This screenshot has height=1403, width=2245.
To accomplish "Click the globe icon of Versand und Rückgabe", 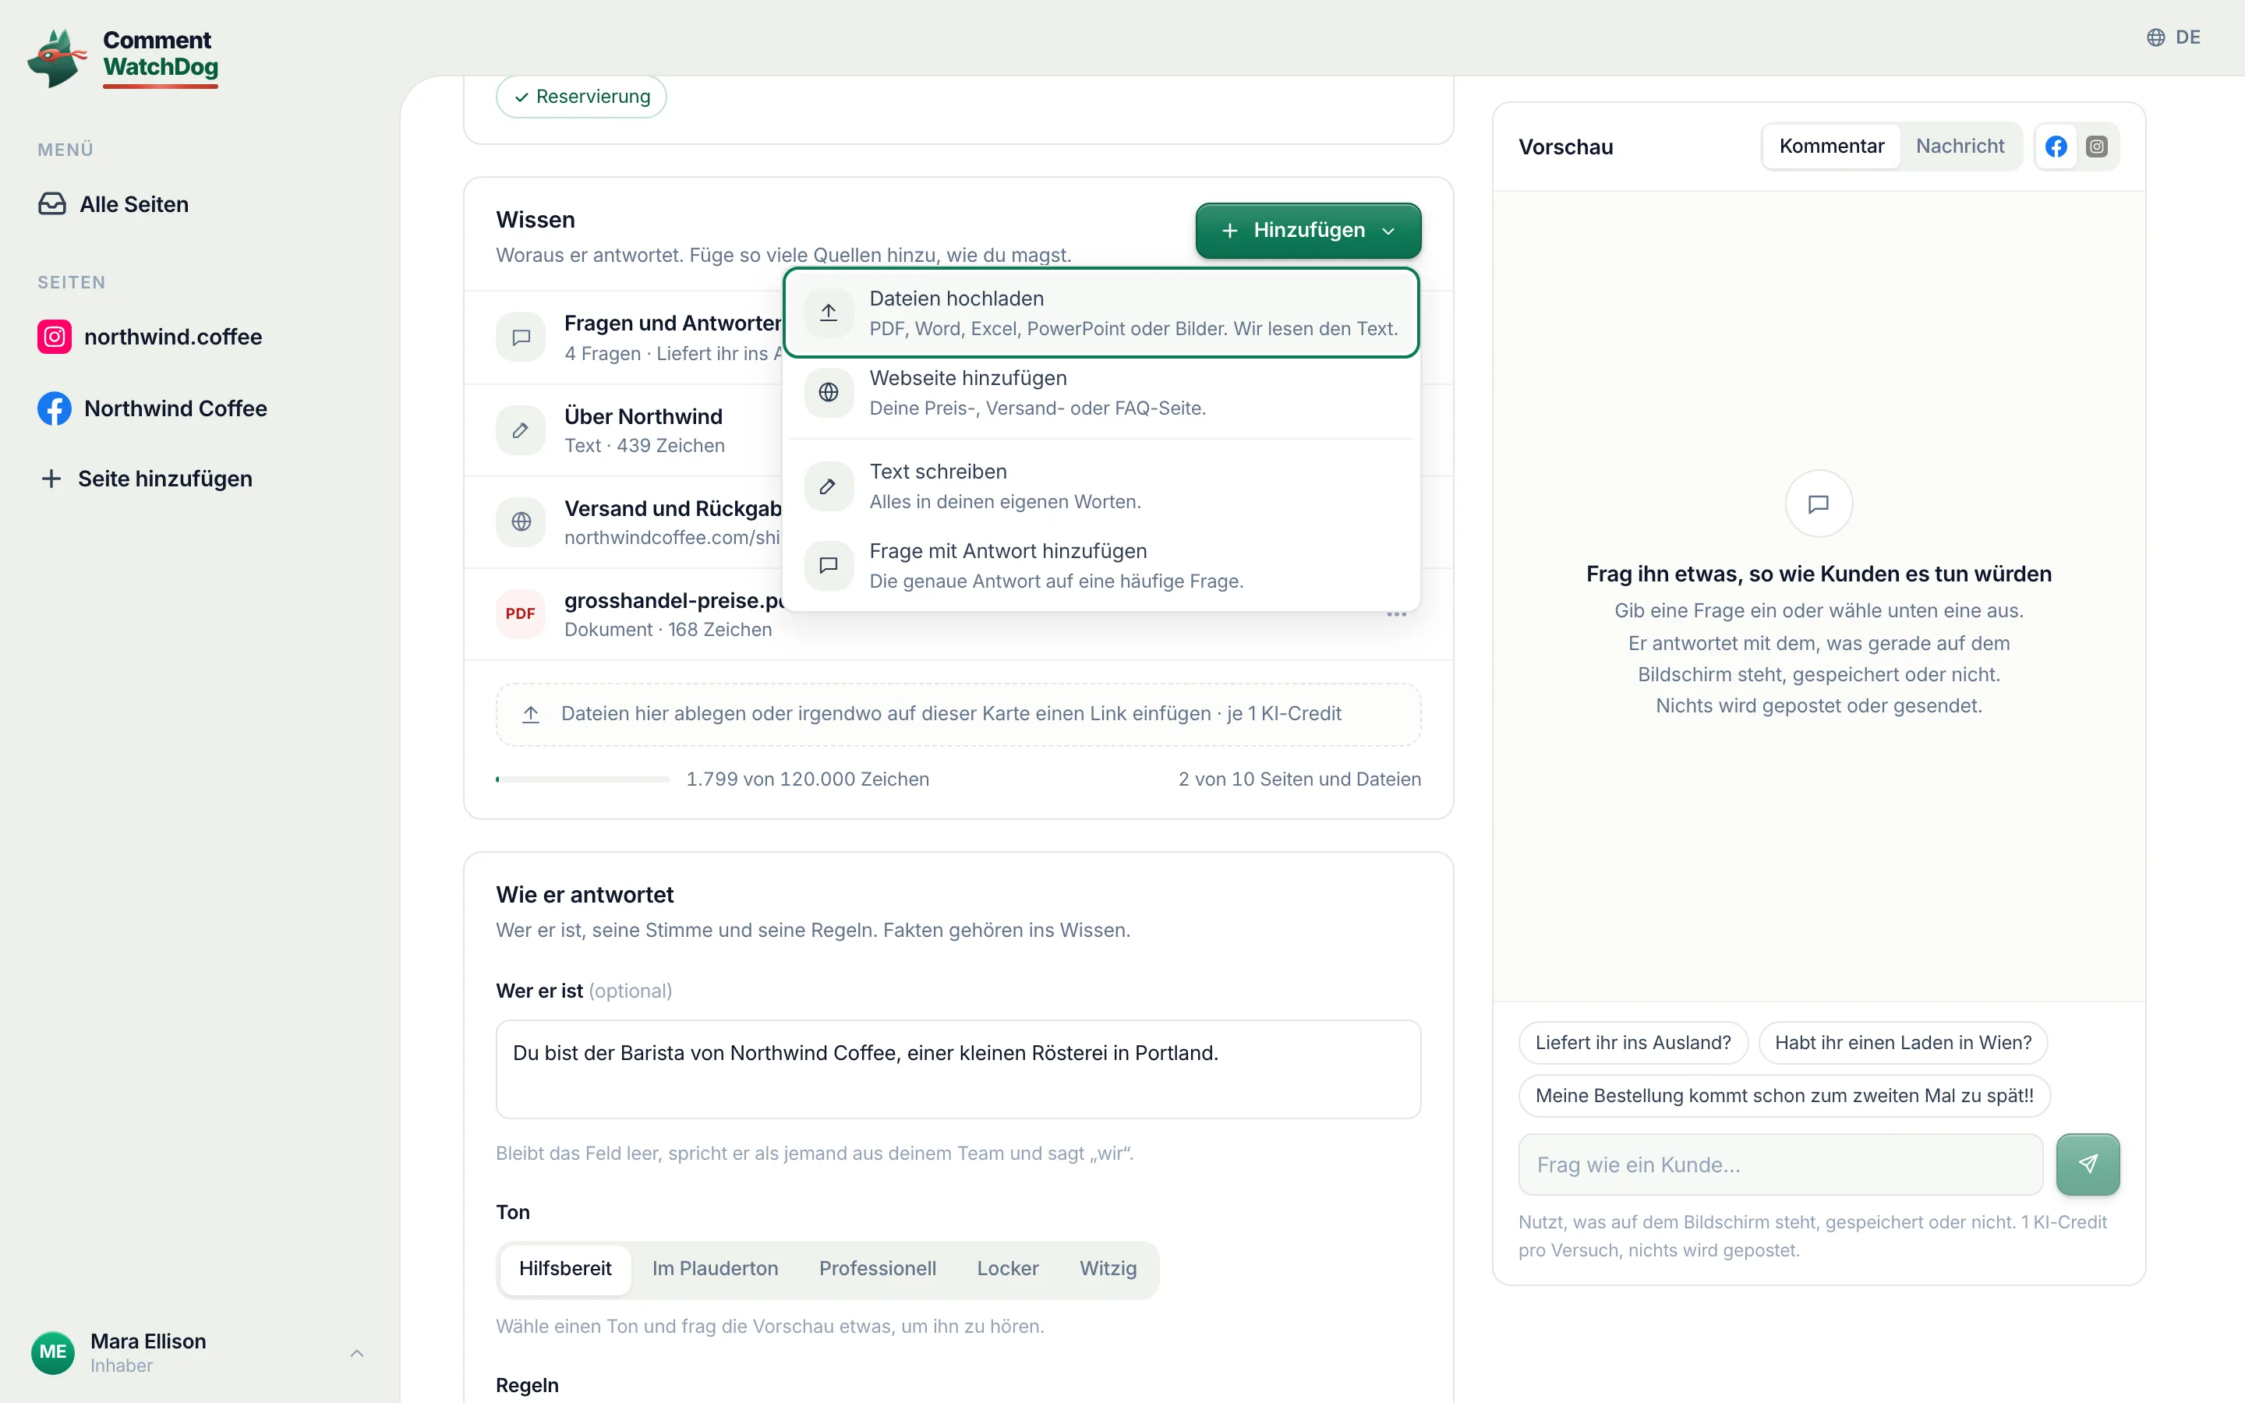I will tap(521, 521).
